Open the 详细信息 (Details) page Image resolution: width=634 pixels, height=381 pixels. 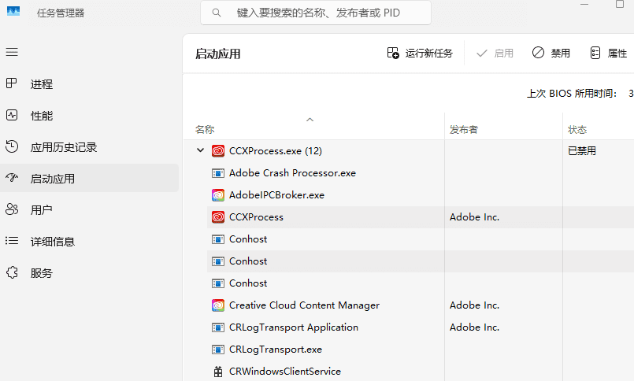89,241
